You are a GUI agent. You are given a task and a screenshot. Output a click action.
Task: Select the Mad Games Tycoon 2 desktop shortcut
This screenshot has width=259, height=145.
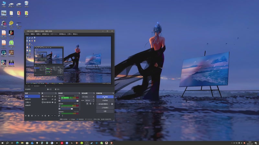(4, 15)
